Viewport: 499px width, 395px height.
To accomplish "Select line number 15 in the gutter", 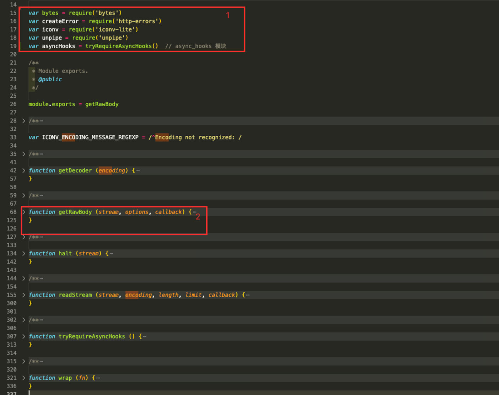I will tap(13, 13).
